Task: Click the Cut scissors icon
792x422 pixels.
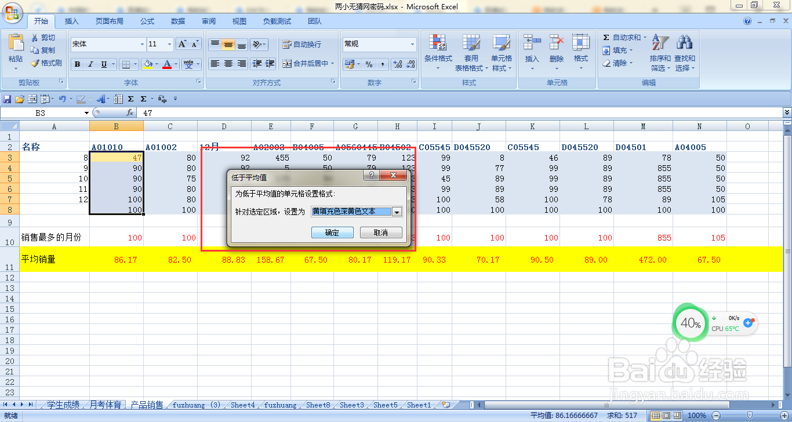Action: click(35, 38)
